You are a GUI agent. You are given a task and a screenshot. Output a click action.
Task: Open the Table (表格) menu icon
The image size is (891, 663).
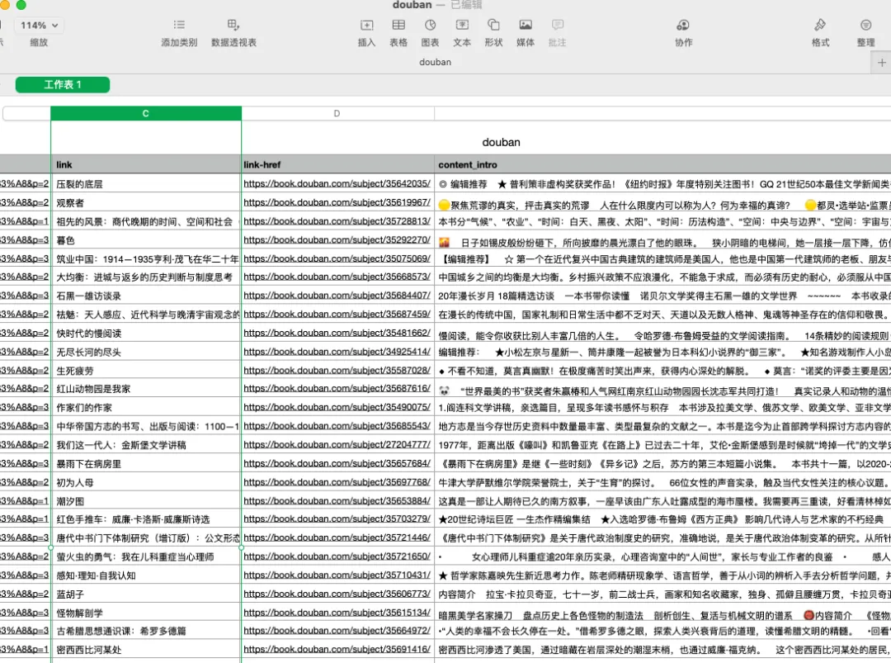pyautogui.click(x=398, y=26)
